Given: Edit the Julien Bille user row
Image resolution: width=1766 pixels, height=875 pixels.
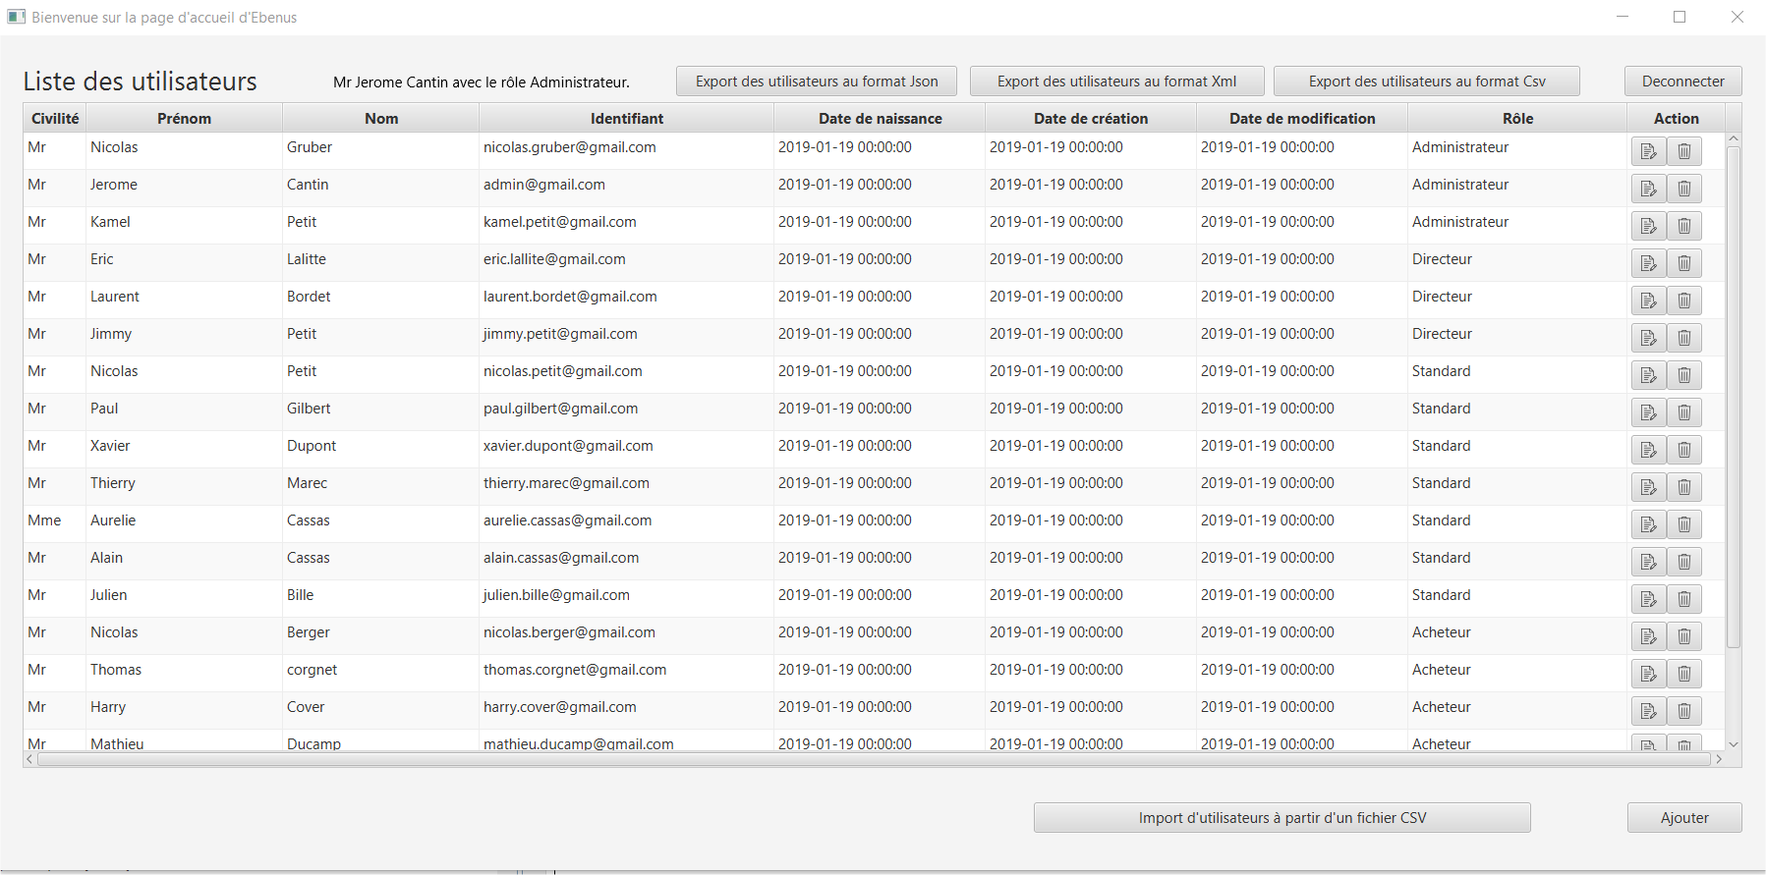Looking at the screenshot, I should (1648, 599).
